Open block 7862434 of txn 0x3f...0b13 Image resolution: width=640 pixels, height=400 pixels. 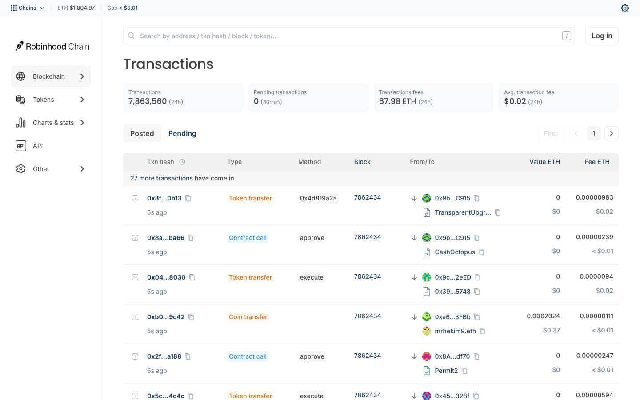coord(368,197)
